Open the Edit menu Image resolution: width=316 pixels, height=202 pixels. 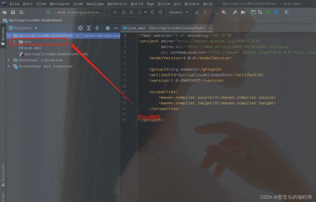tap(28, 3)
